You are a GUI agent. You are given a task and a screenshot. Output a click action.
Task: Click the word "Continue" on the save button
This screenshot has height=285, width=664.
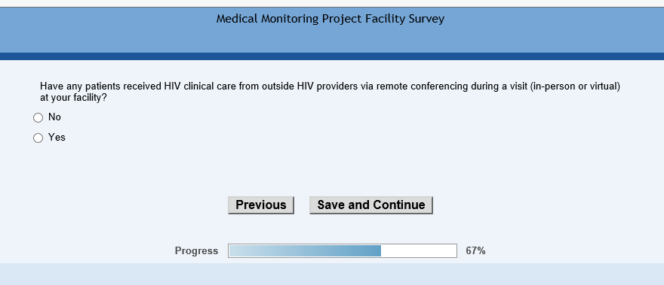click(x=399, y=205)
